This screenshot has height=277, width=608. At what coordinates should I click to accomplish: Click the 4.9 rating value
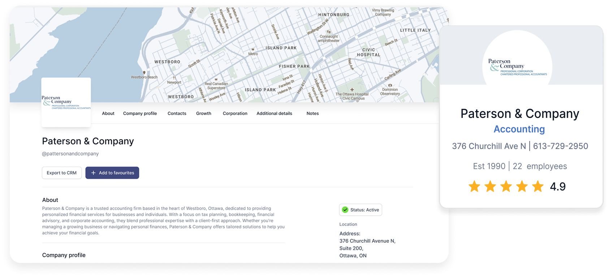tap(558, 186)
